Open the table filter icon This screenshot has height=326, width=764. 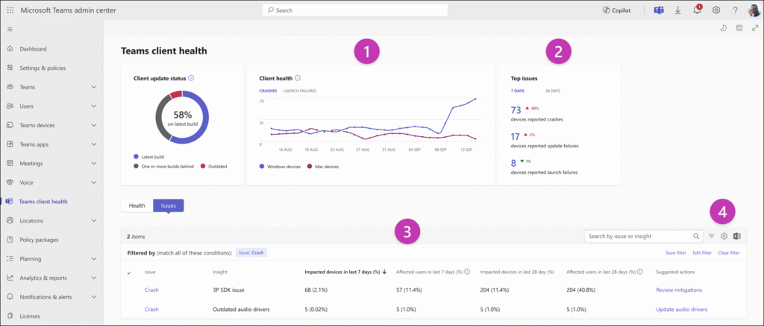pos(711,236)
